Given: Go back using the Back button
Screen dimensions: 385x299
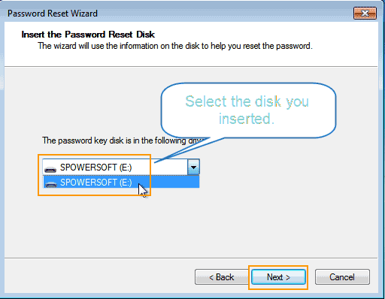Looking at the screenshot, I should point(222,277).
